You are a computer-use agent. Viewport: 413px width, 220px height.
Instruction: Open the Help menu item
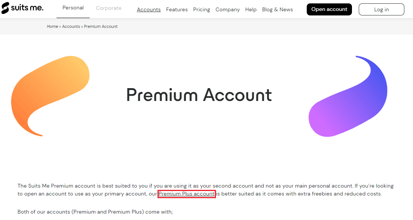click(251, 9)
